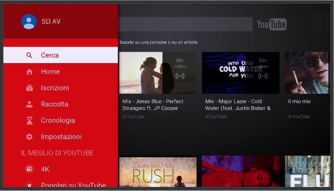Click the '50+ video' label on Cold Water mix
334x191 pixels.
tap(263, 63)
